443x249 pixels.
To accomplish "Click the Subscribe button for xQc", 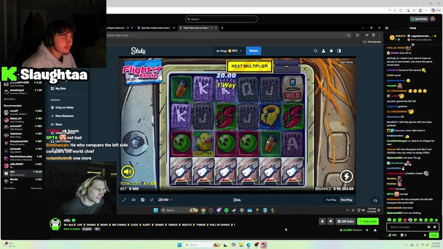I will point(368,221).
